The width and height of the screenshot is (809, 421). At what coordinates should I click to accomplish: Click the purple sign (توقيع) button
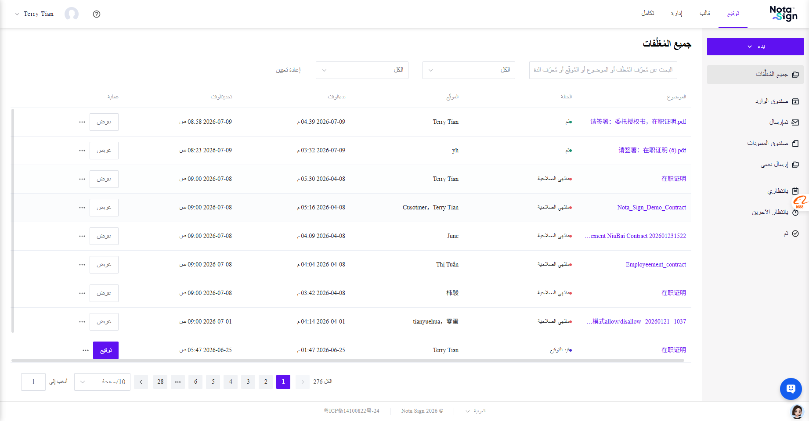pos(106,350)
